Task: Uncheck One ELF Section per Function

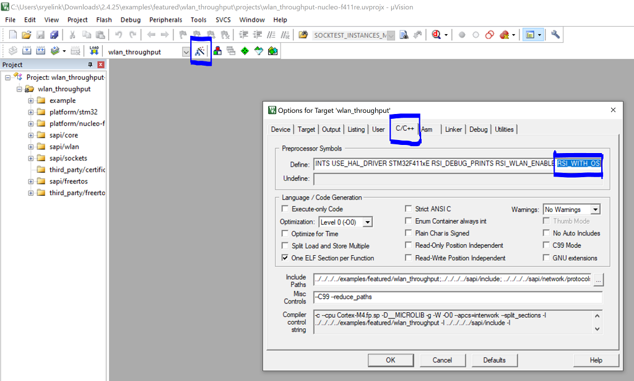Action: (x=284, y=258)
